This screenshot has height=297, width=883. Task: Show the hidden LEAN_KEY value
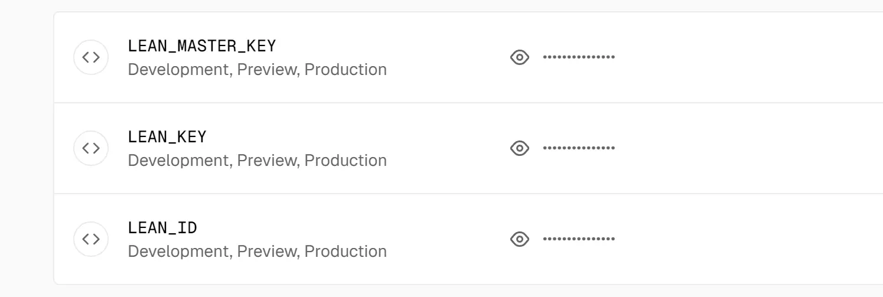[519, 148]
